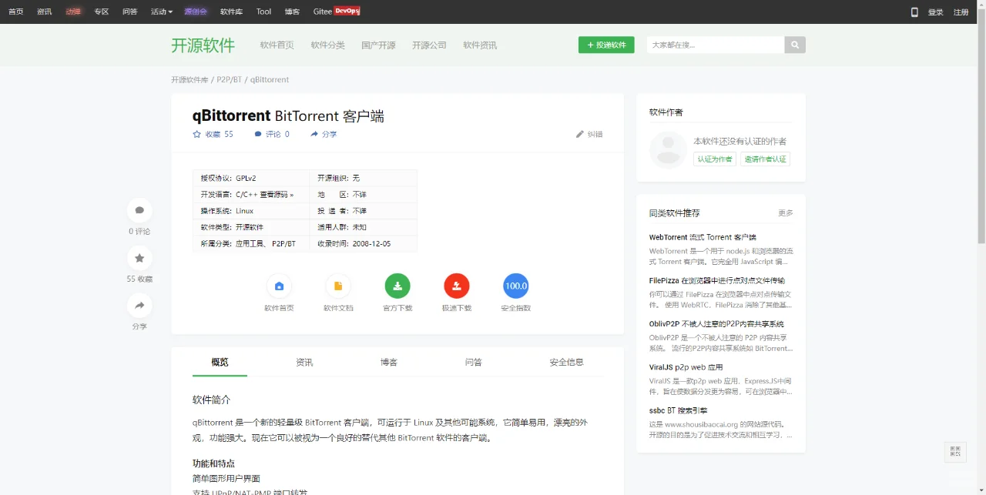Open the 软件首页 home icon
The width and height of the screenshot is (986, 495).
click(x=279, y=286)
